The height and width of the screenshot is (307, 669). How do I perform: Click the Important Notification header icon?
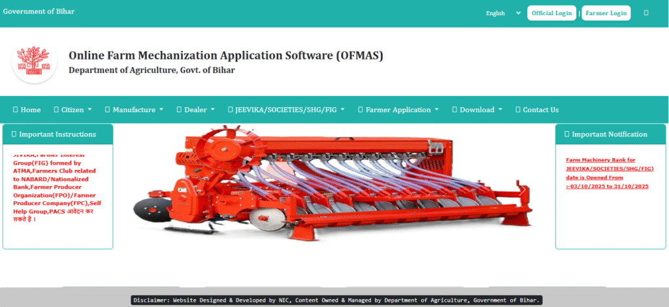566,134
